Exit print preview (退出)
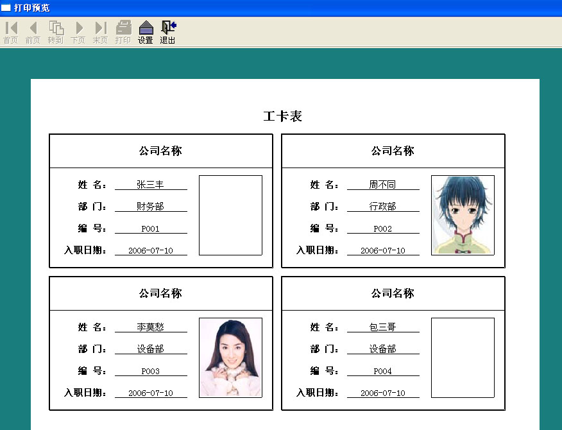562x430 pixels. click(167, 32)
